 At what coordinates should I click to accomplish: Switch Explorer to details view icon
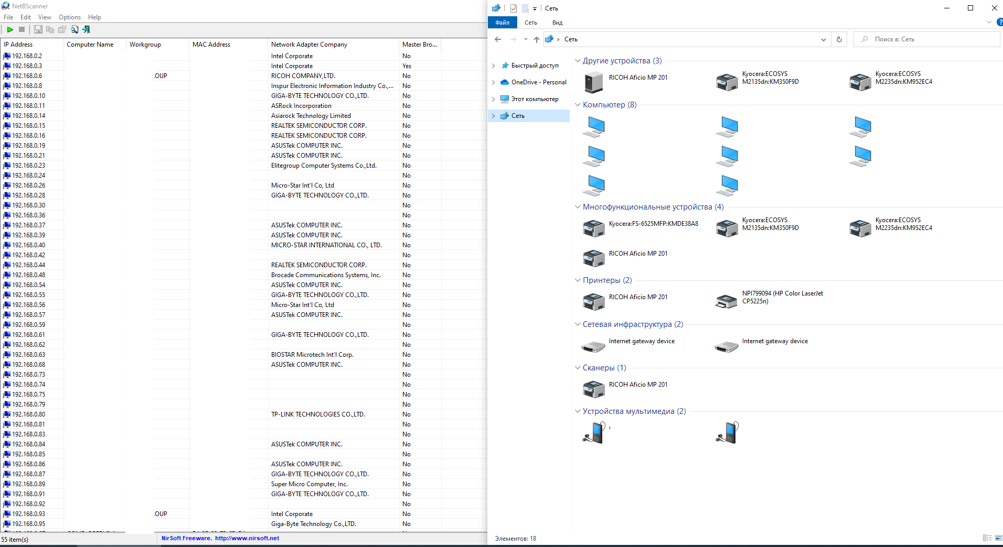click(987, 538)
